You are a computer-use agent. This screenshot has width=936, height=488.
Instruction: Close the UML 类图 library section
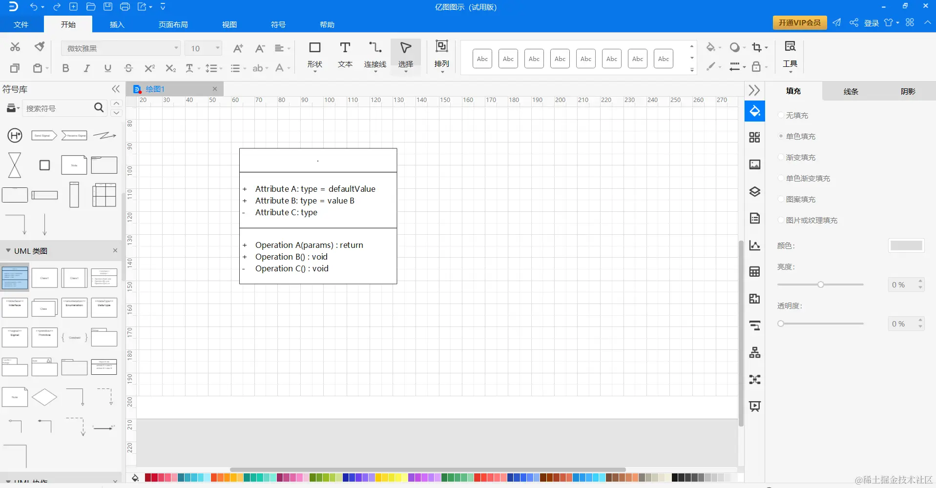point(115,250)
